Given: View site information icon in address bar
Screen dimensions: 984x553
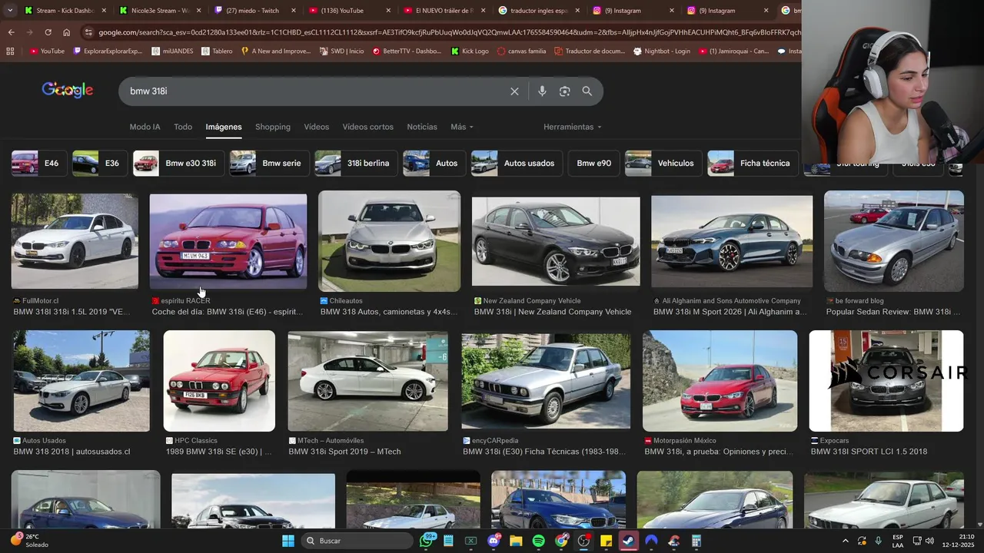Looking at the screenshot, I should click(x=89, y=32).
